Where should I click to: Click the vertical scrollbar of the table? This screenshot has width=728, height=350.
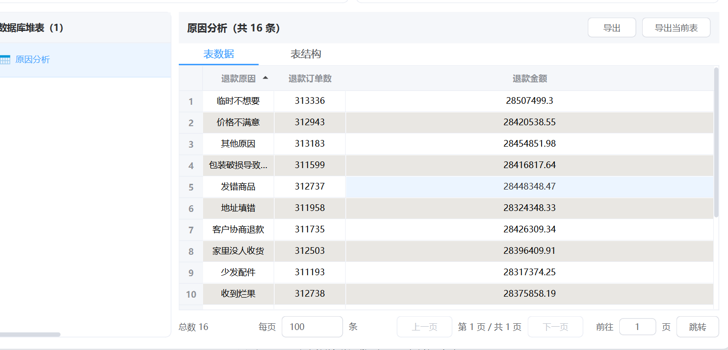point(716,143)
